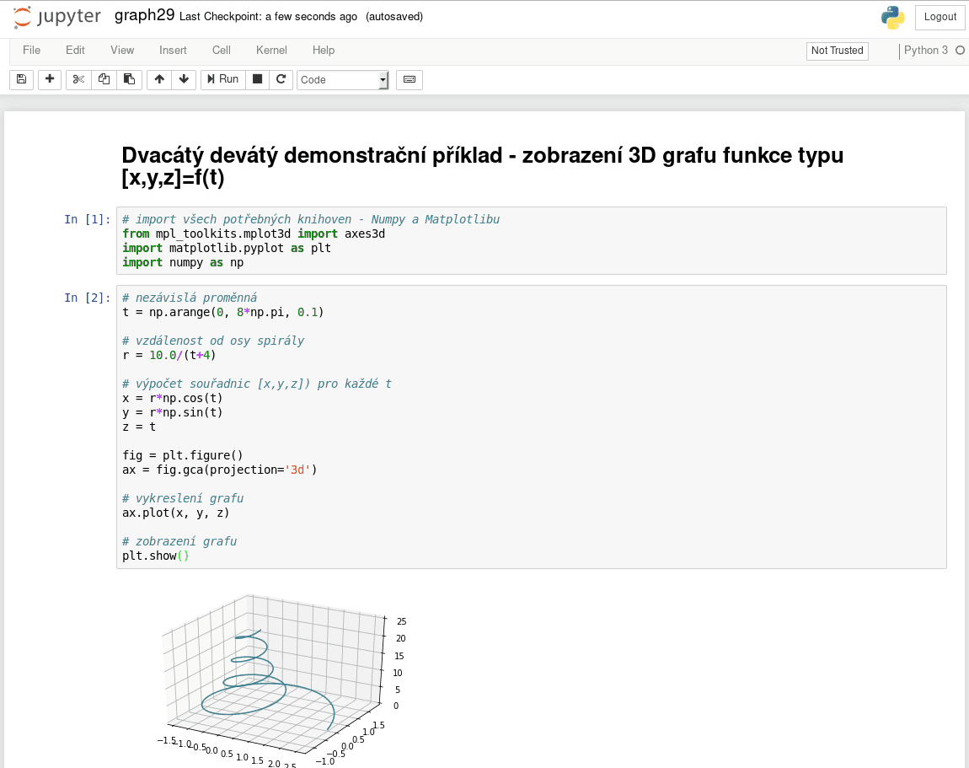Open the Kernel menu
Viewport: 969px width, 768px height.
(271, 51)
